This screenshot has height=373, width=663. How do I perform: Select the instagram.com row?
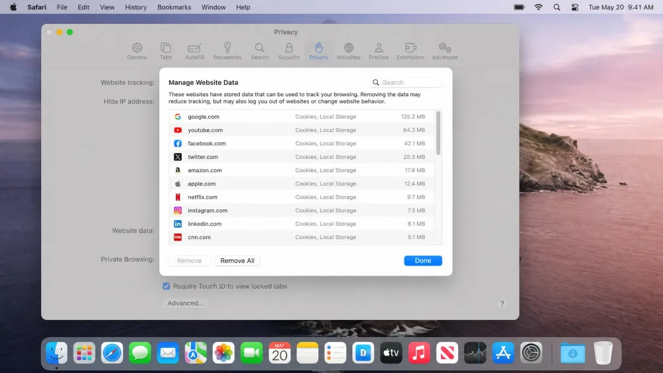point(302,211)
